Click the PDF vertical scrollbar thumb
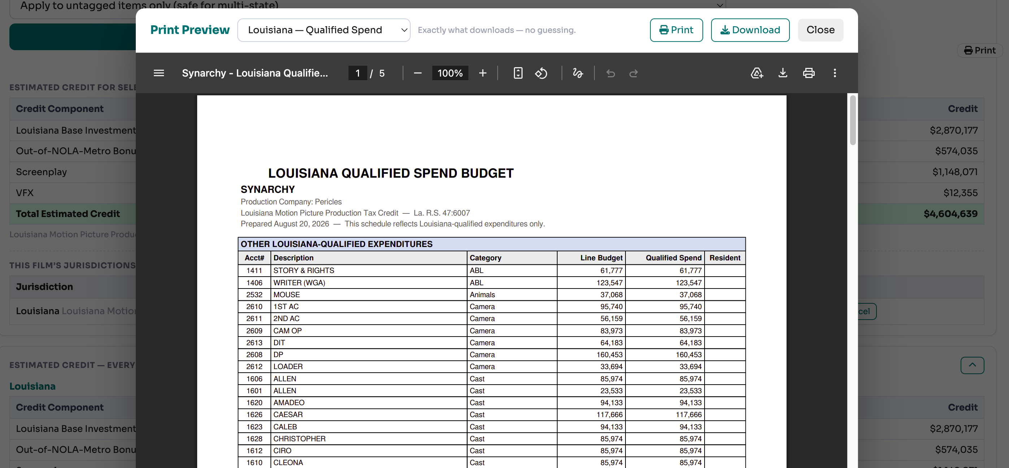 point(852,120)
